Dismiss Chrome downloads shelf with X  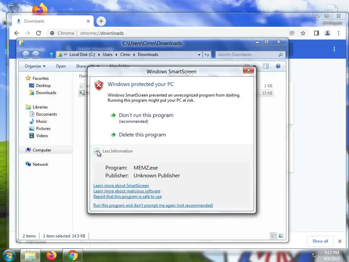(340, 241)
